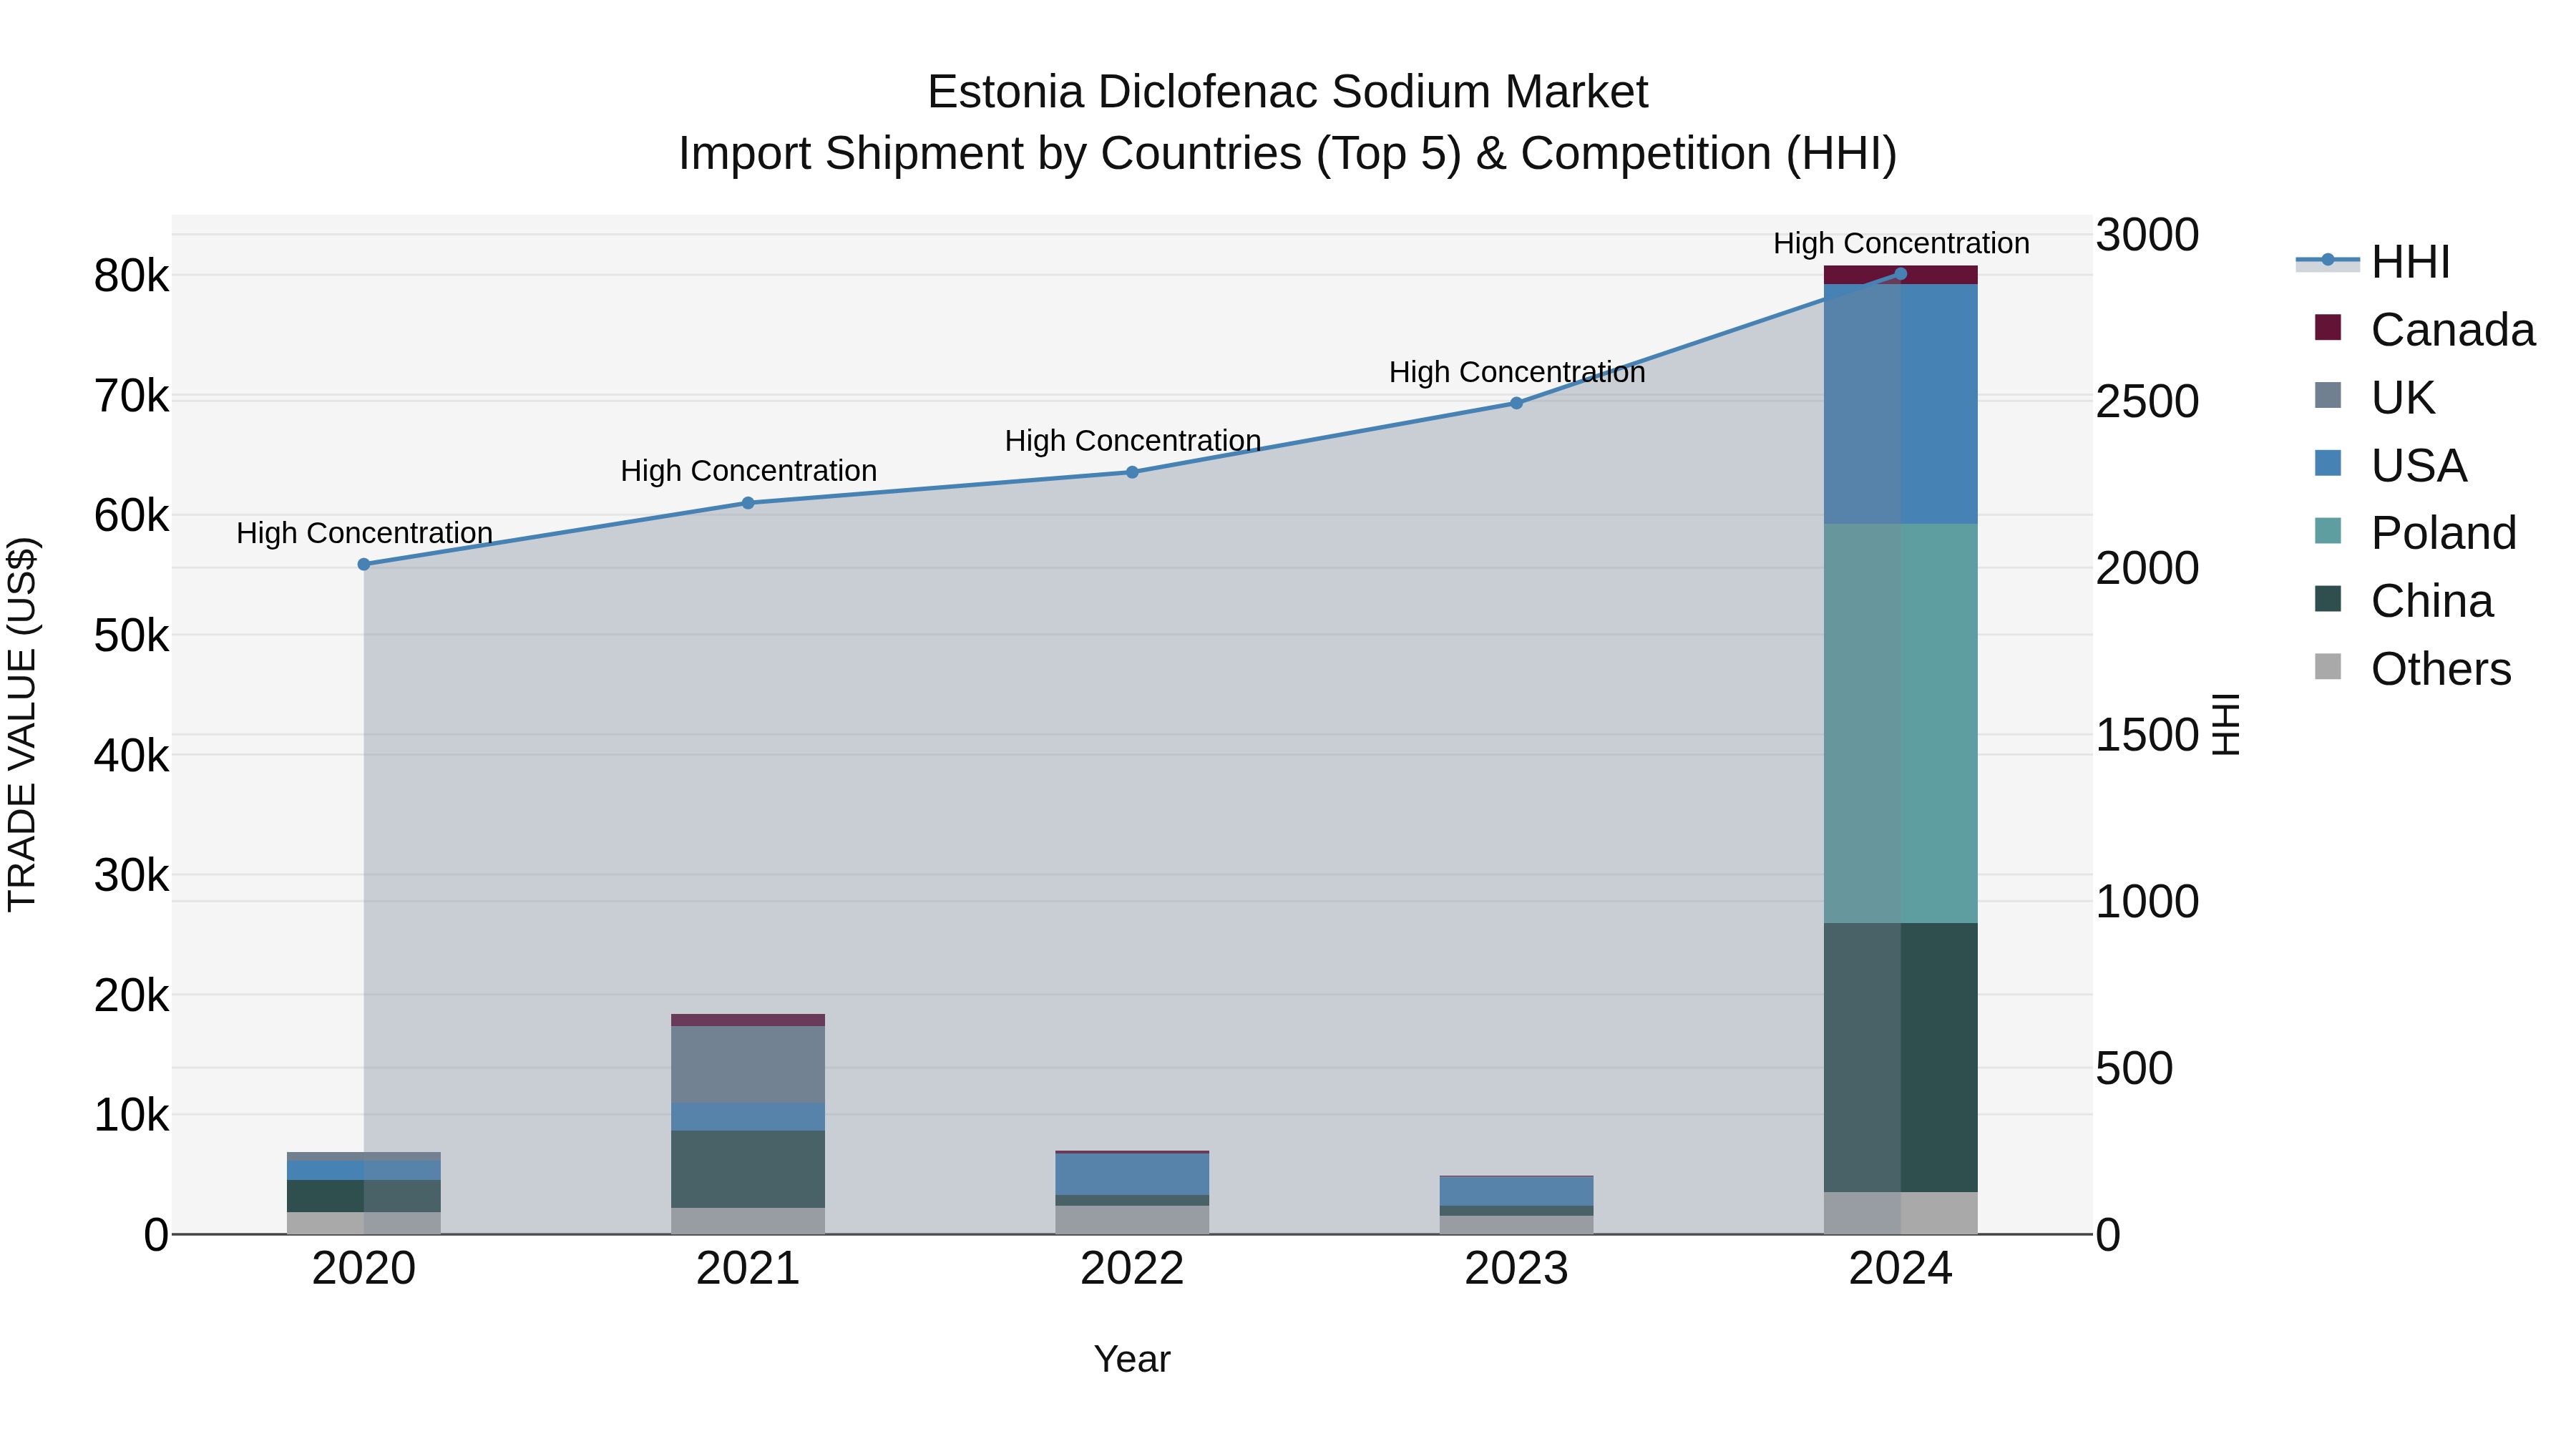
Task: Select the USA bar segment in 2023
Action: (1516, 1191)
